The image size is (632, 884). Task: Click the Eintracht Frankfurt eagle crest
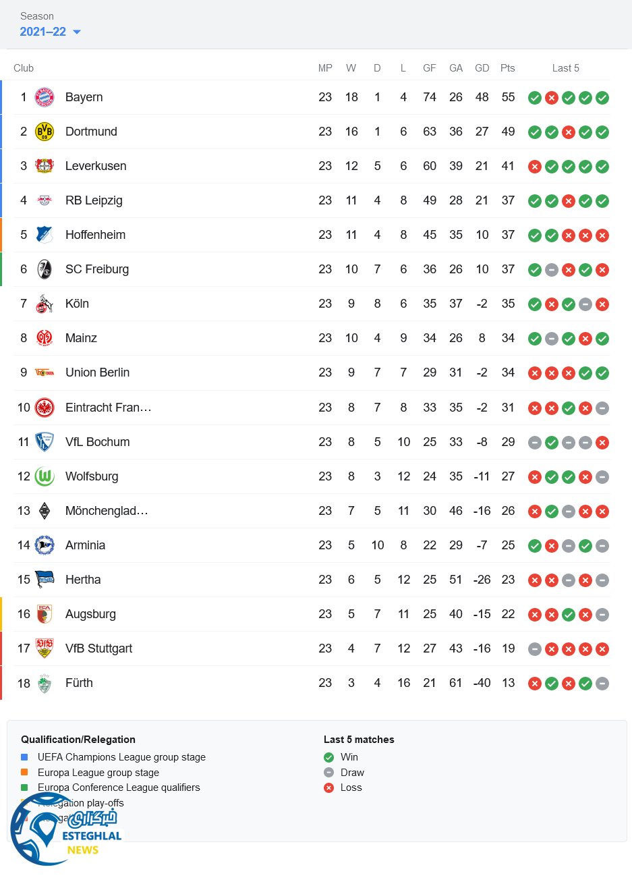[45, 408]
